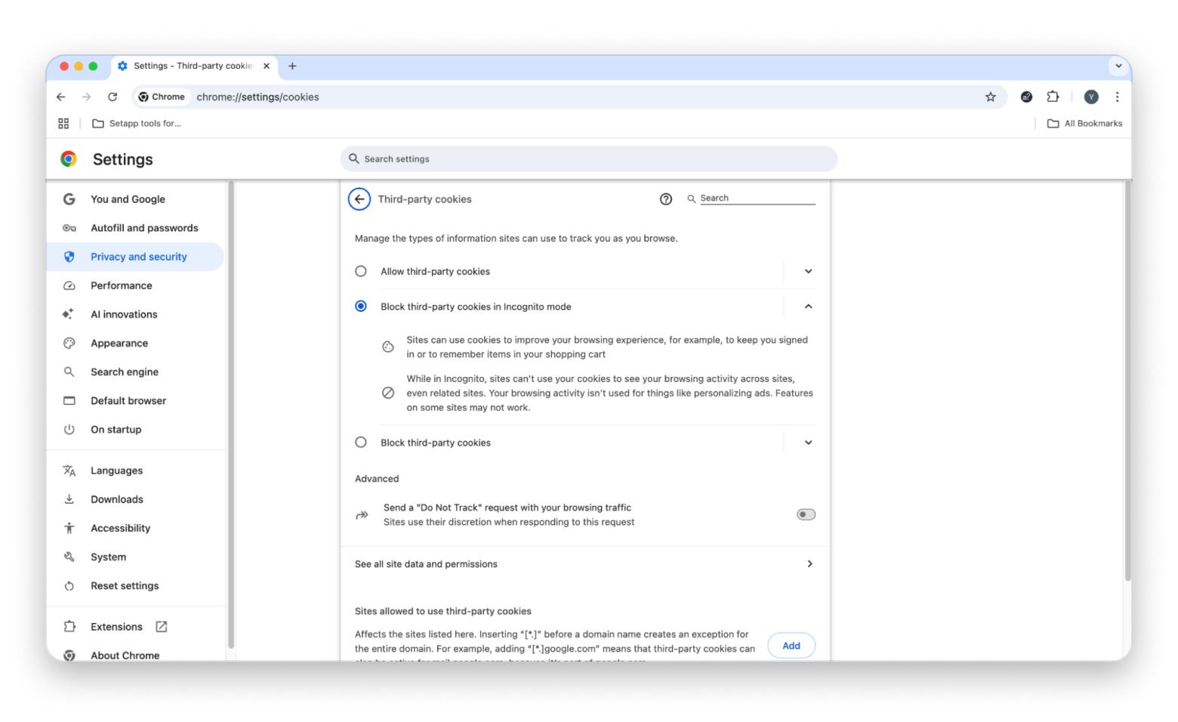Image resolution: width=1178 pixels, height=722 pixels.
Task: Open Performance in the settings sidebar
Action: (122, 285)
